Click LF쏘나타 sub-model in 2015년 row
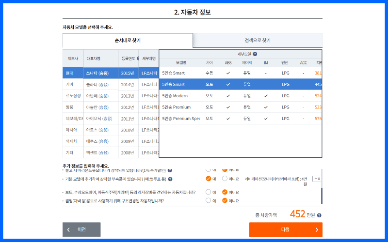 pos(149,73)
